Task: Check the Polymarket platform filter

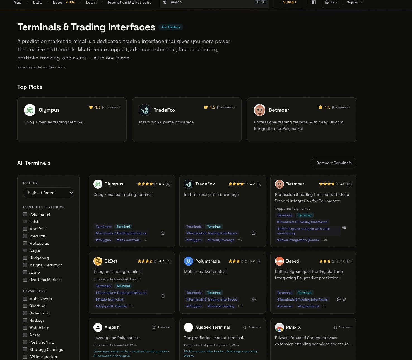Action: pos(25,214)
